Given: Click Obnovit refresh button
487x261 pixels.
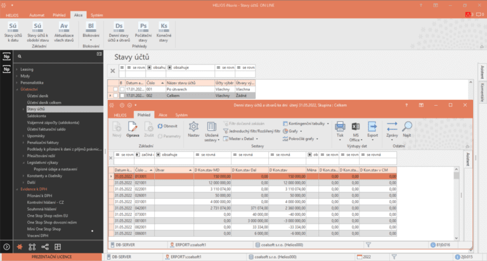Looking at the screenshot, I should (x=167, y=126).
